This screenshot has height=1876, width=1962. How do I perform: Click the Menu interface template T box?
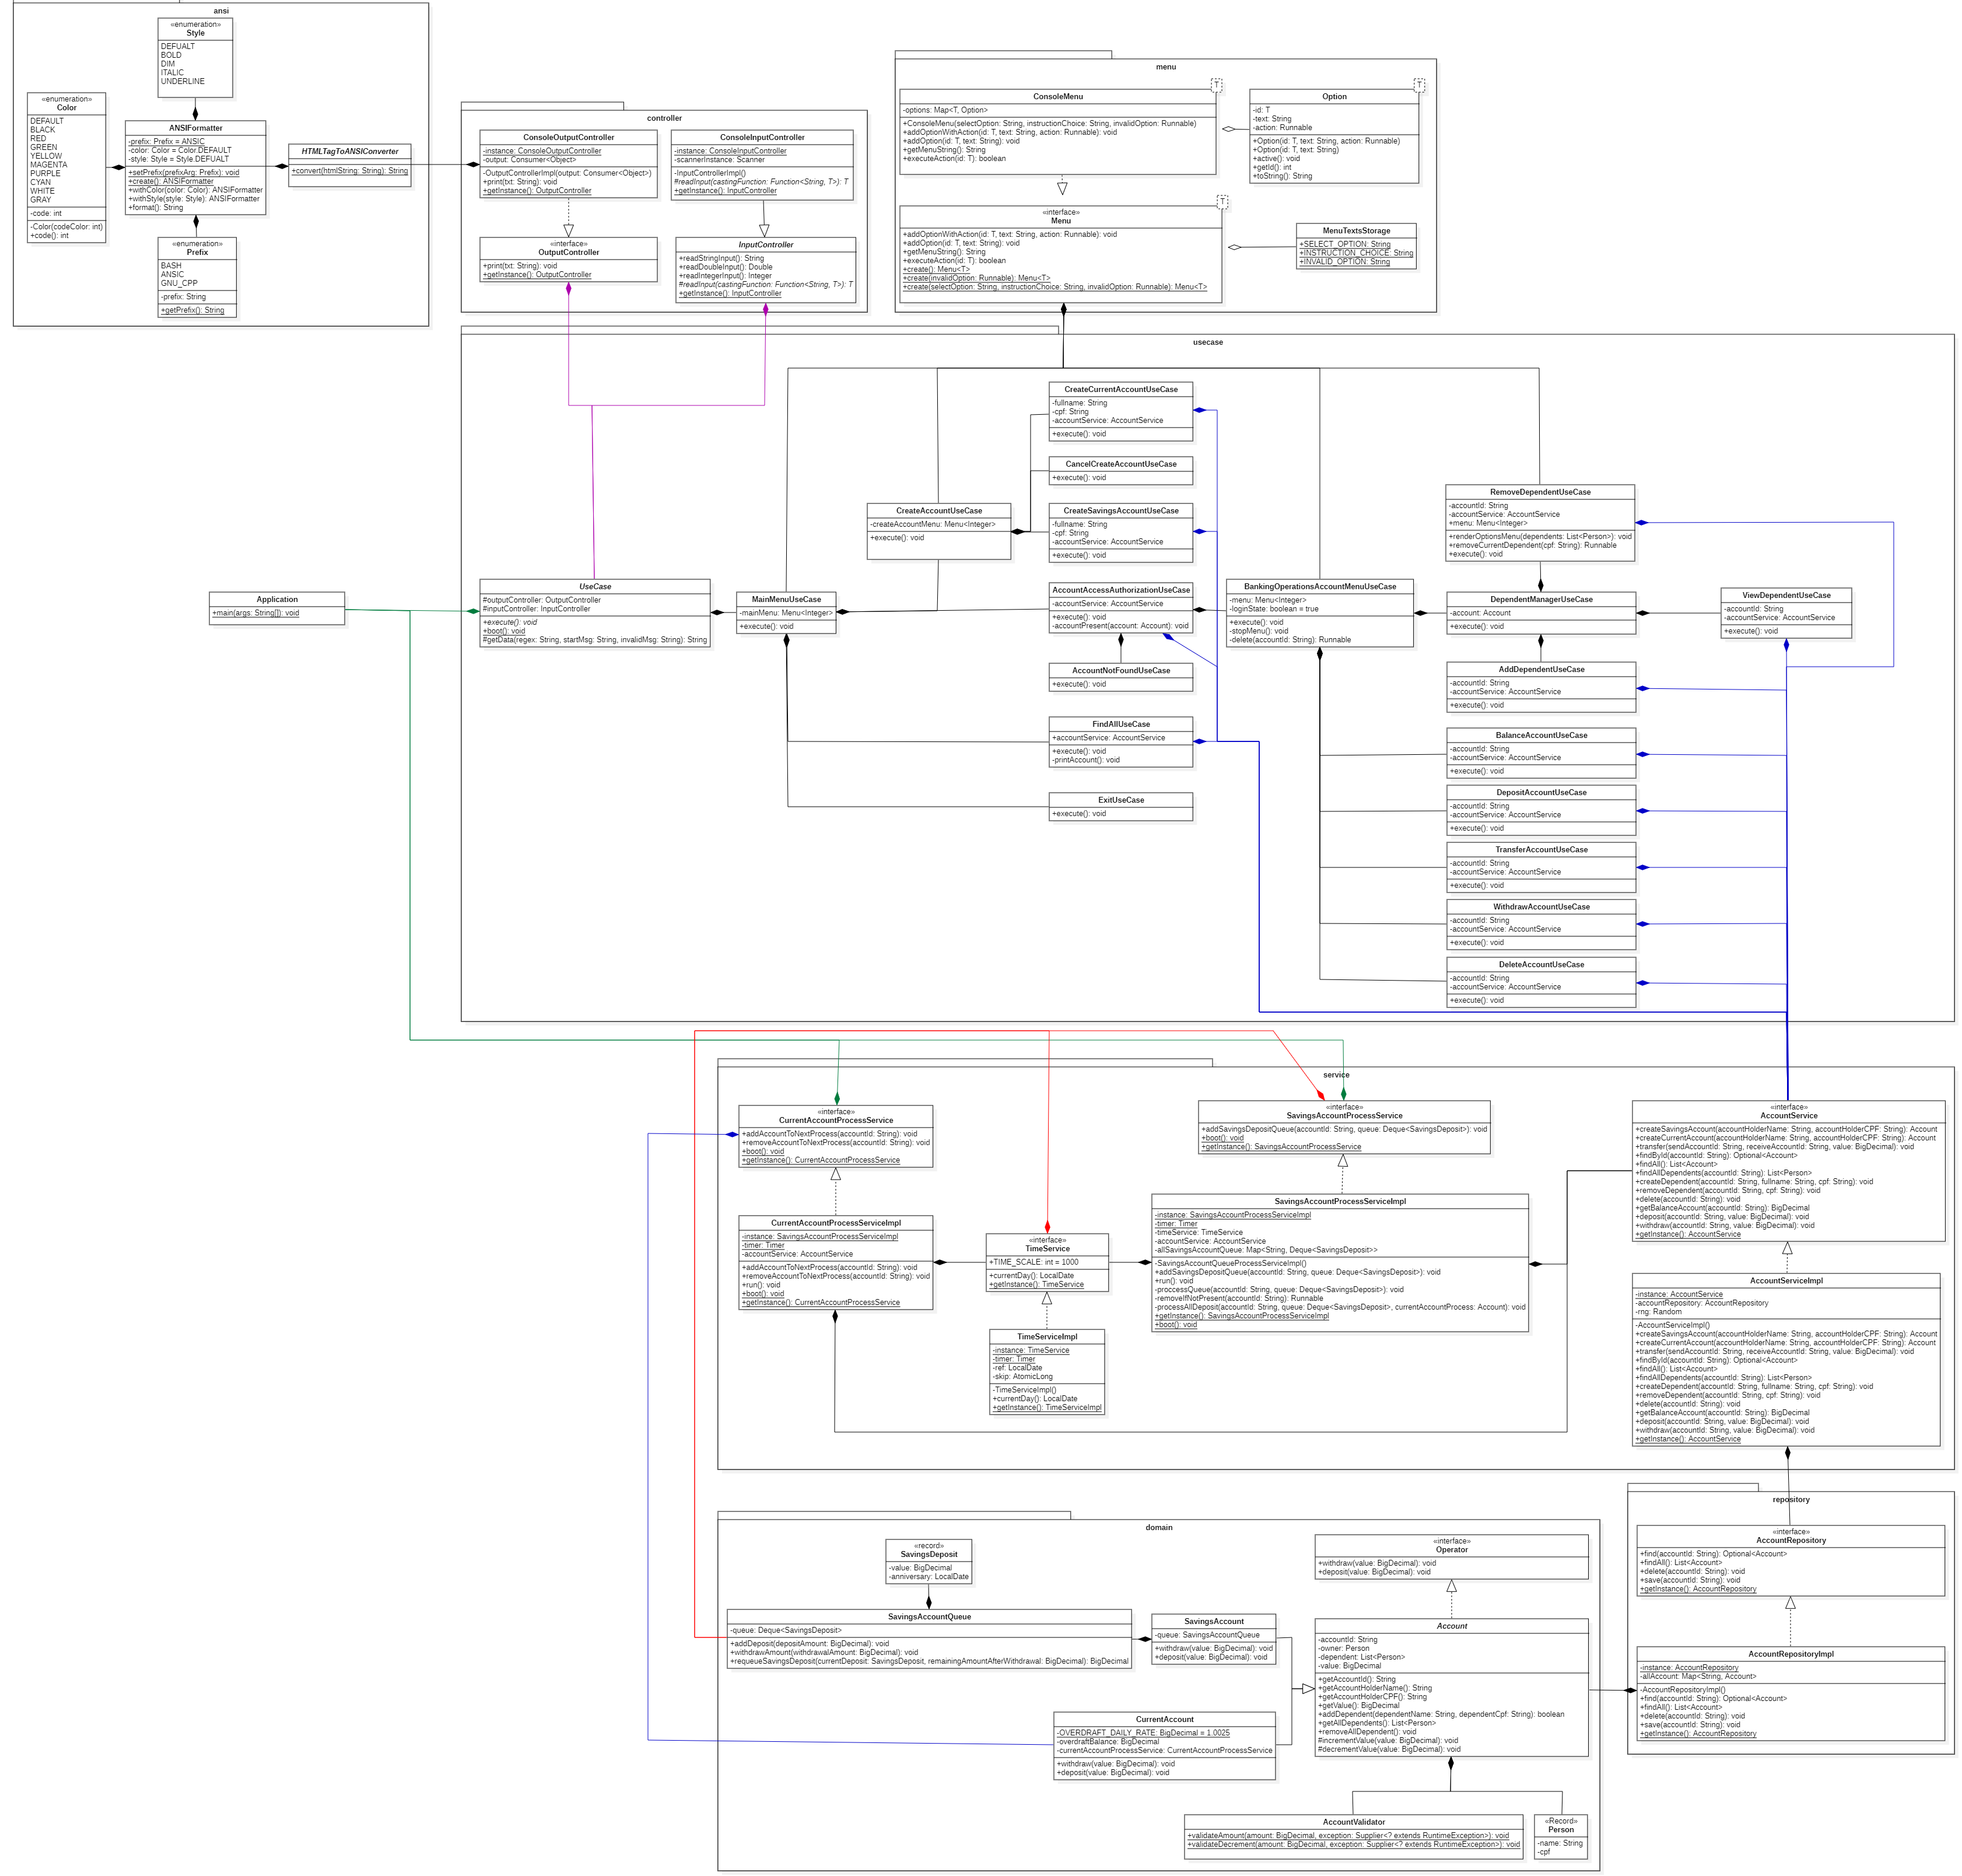(x=1222, y=202)
